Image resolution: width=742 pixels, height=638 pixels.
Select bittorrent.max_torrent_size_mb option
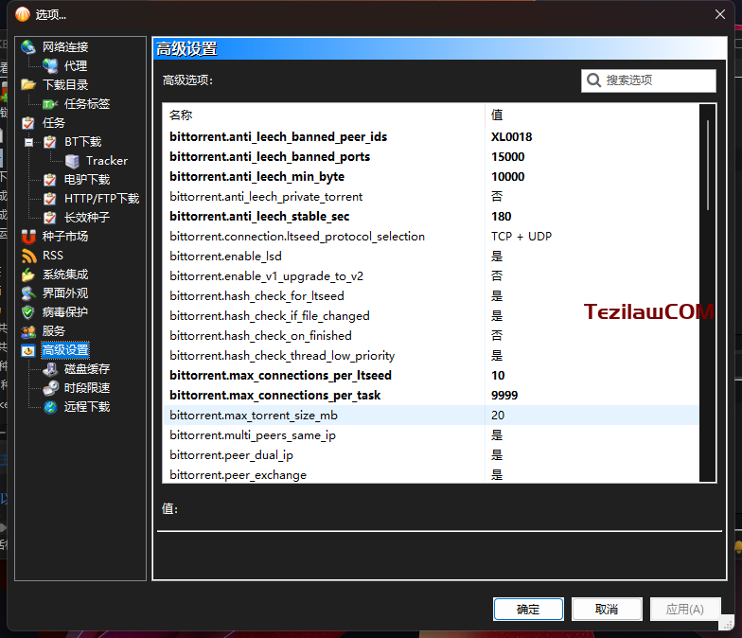tap(431, 415)
